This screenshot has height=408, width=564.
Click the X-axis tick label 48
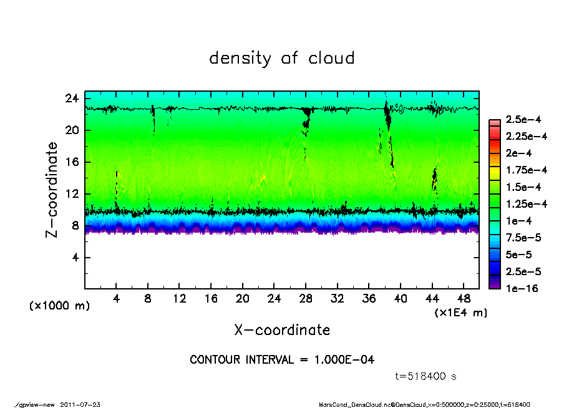pos(464,299)
